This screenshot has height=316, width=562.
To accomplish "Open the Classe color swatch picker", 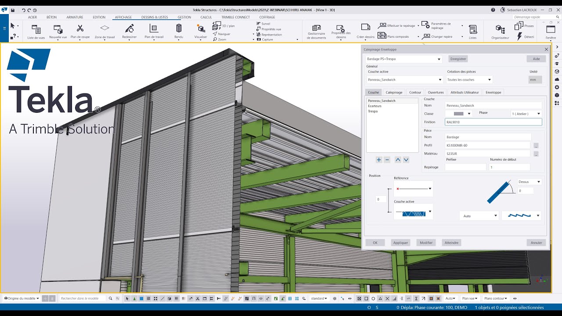I will click(458, 114).
